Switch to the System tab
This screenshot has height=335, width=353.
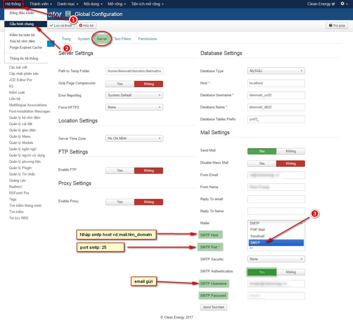84,39
